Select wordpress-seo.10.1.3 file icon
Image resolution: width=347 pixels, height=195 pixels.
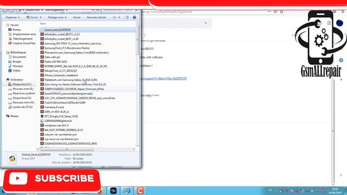click(42, 125)
